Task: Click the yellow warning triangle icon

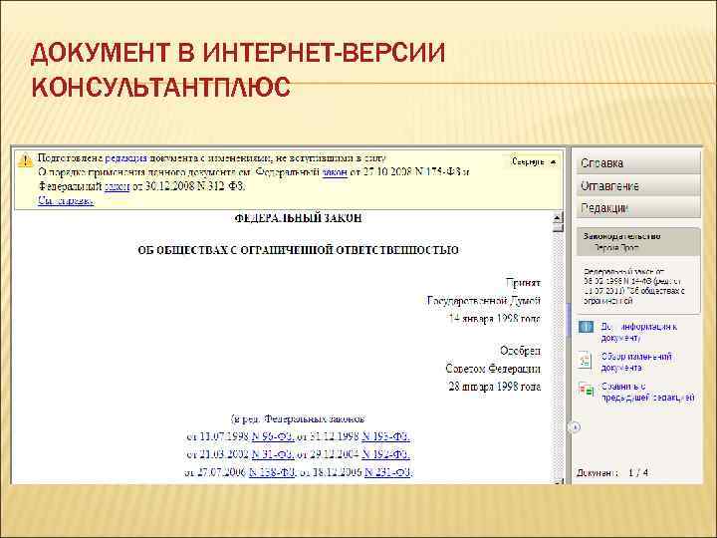Action: (25, 160)
